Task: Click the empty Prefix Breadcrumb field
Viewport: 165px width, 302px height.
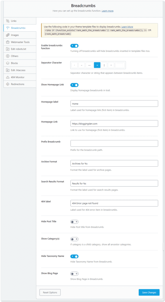Action: click(x=114, y=143)
